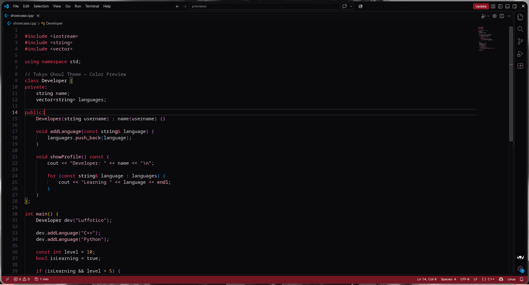Screen dimensions: 529x285
Task: Open the Explorer view in activity bar
Action: pos(520,17)
